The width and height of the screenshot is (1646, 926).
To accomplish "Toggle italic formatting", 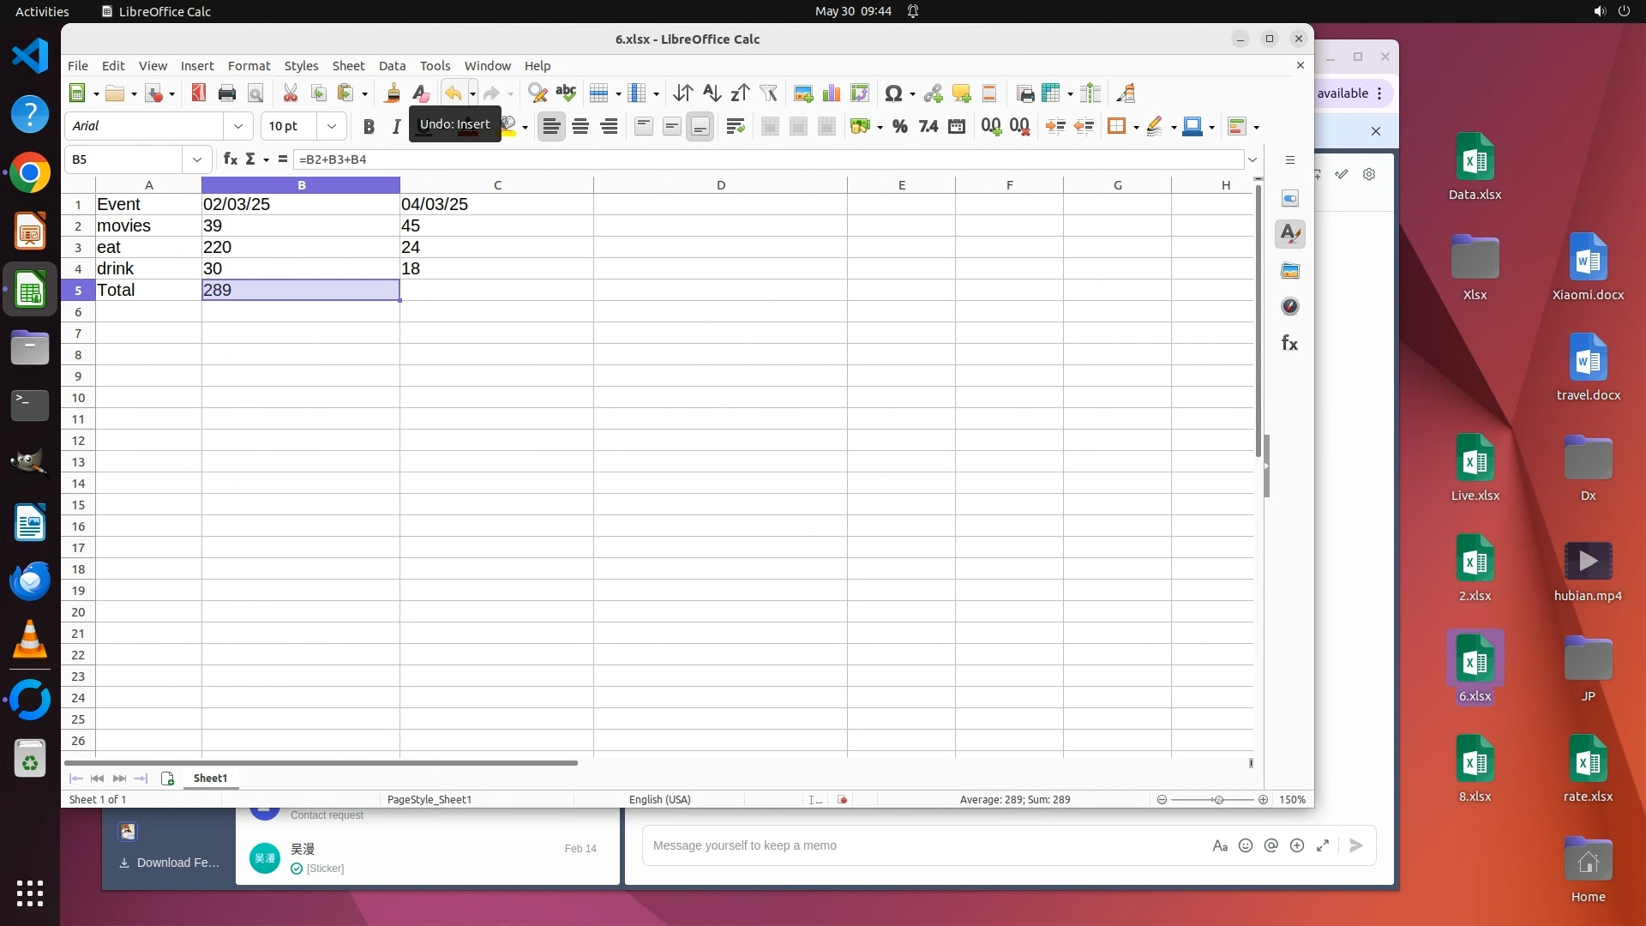I will (x=396, y=127).
